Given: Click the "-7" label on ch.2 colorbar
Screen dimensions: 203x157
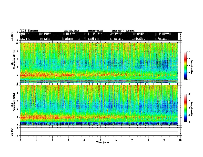Looking at the screenshot, I should [189, 122].
